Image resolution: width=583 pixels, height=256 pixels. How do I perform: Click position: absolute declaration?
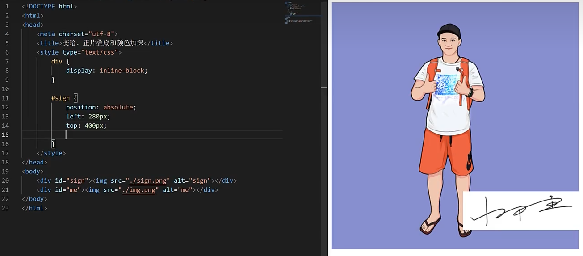coord(101,107)
